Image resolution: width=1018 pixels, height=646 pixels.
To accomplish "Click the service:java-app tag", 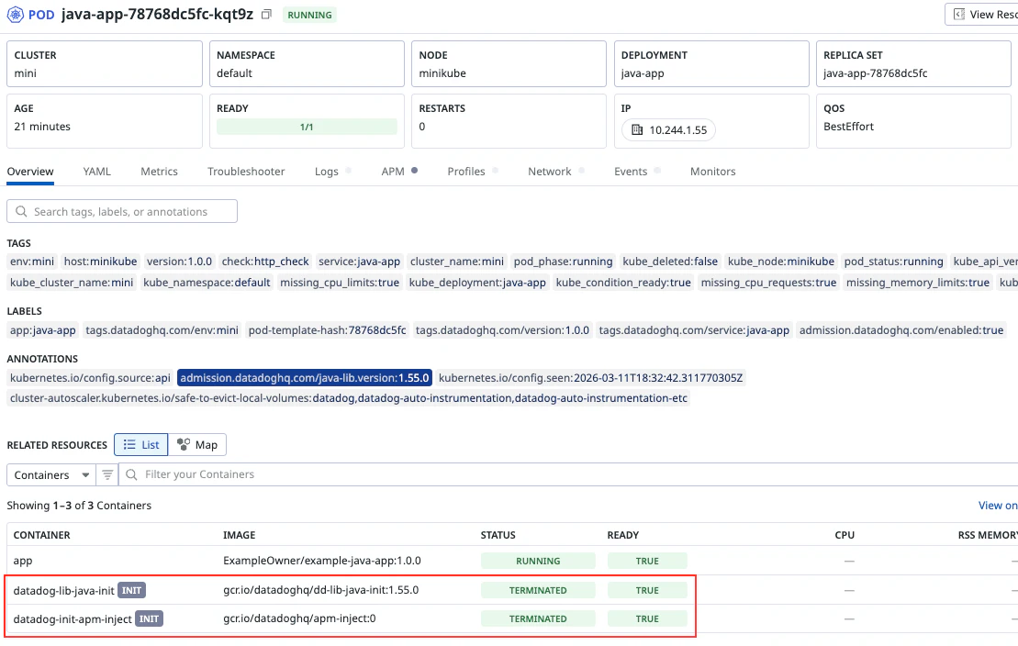I will pyautogui.click(x=360, y=262).
